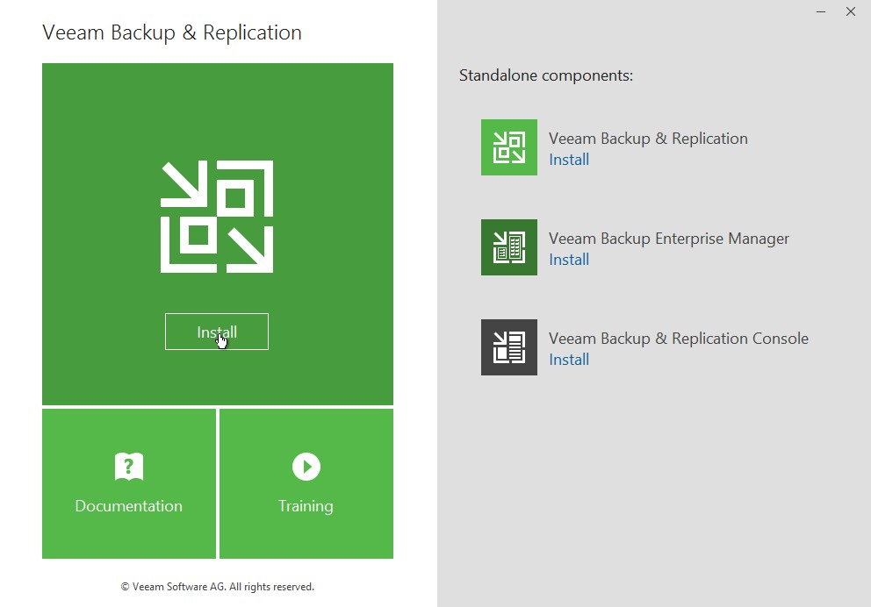The height and width of the screenshot is (607, 871).
Task: Click the main Install button
Action: [217, 332]
